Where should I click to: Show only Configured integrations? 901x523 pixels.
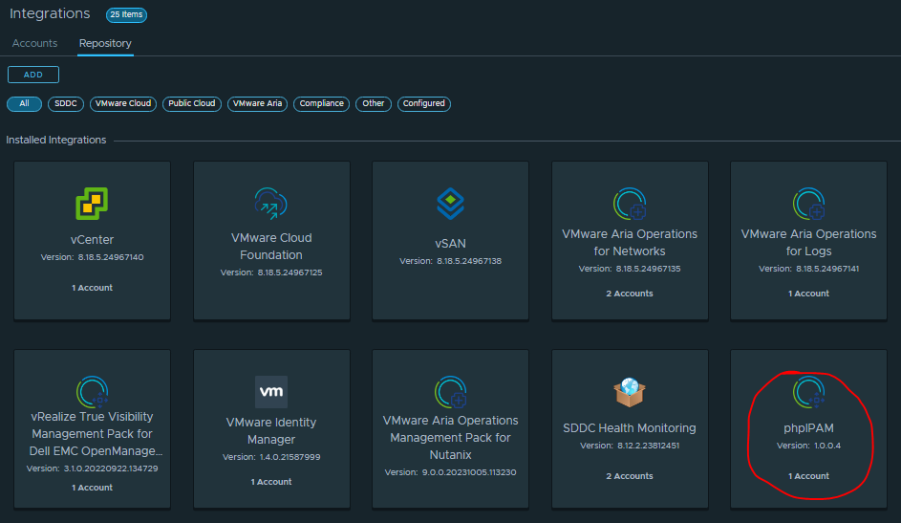click(423, 103)
